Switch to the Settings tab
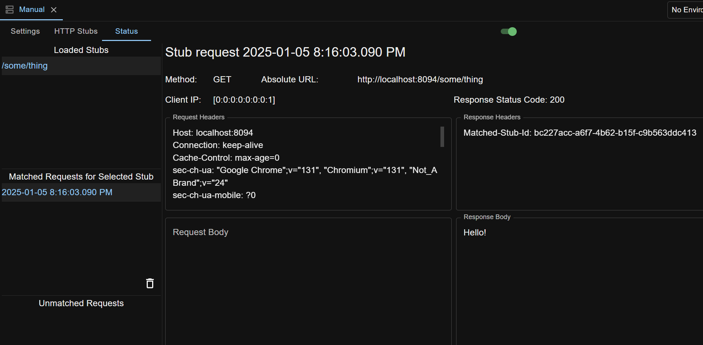Screen dimensions: 703x345 point(25,31)
